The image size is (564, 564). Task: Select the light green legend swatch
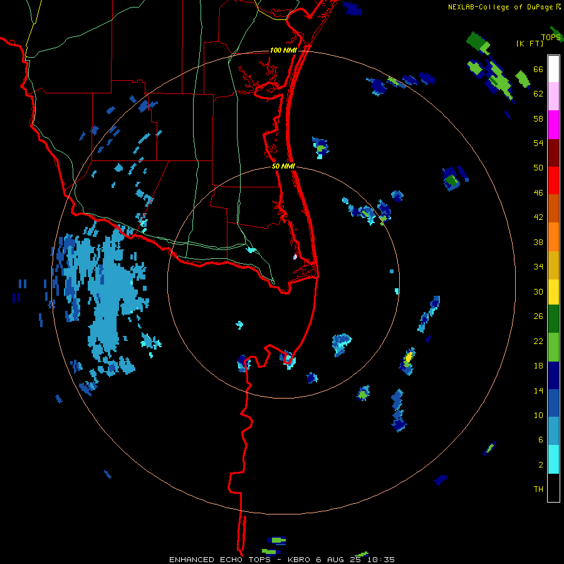point(553,347)
